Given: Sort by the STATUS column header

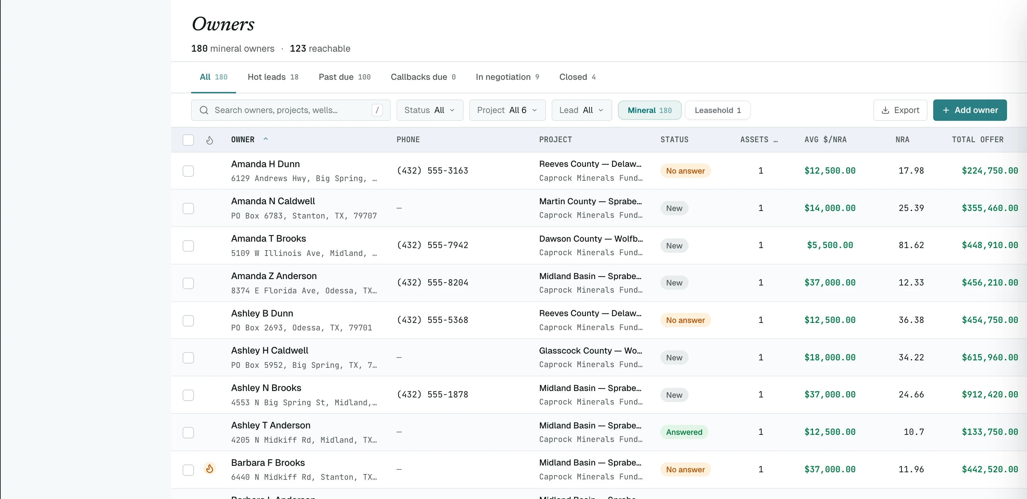Looking at the screenshot, I should (674, 139).
